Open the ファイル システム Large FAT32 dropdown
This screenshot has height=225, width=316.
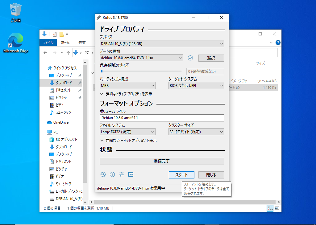coord(127,132)
